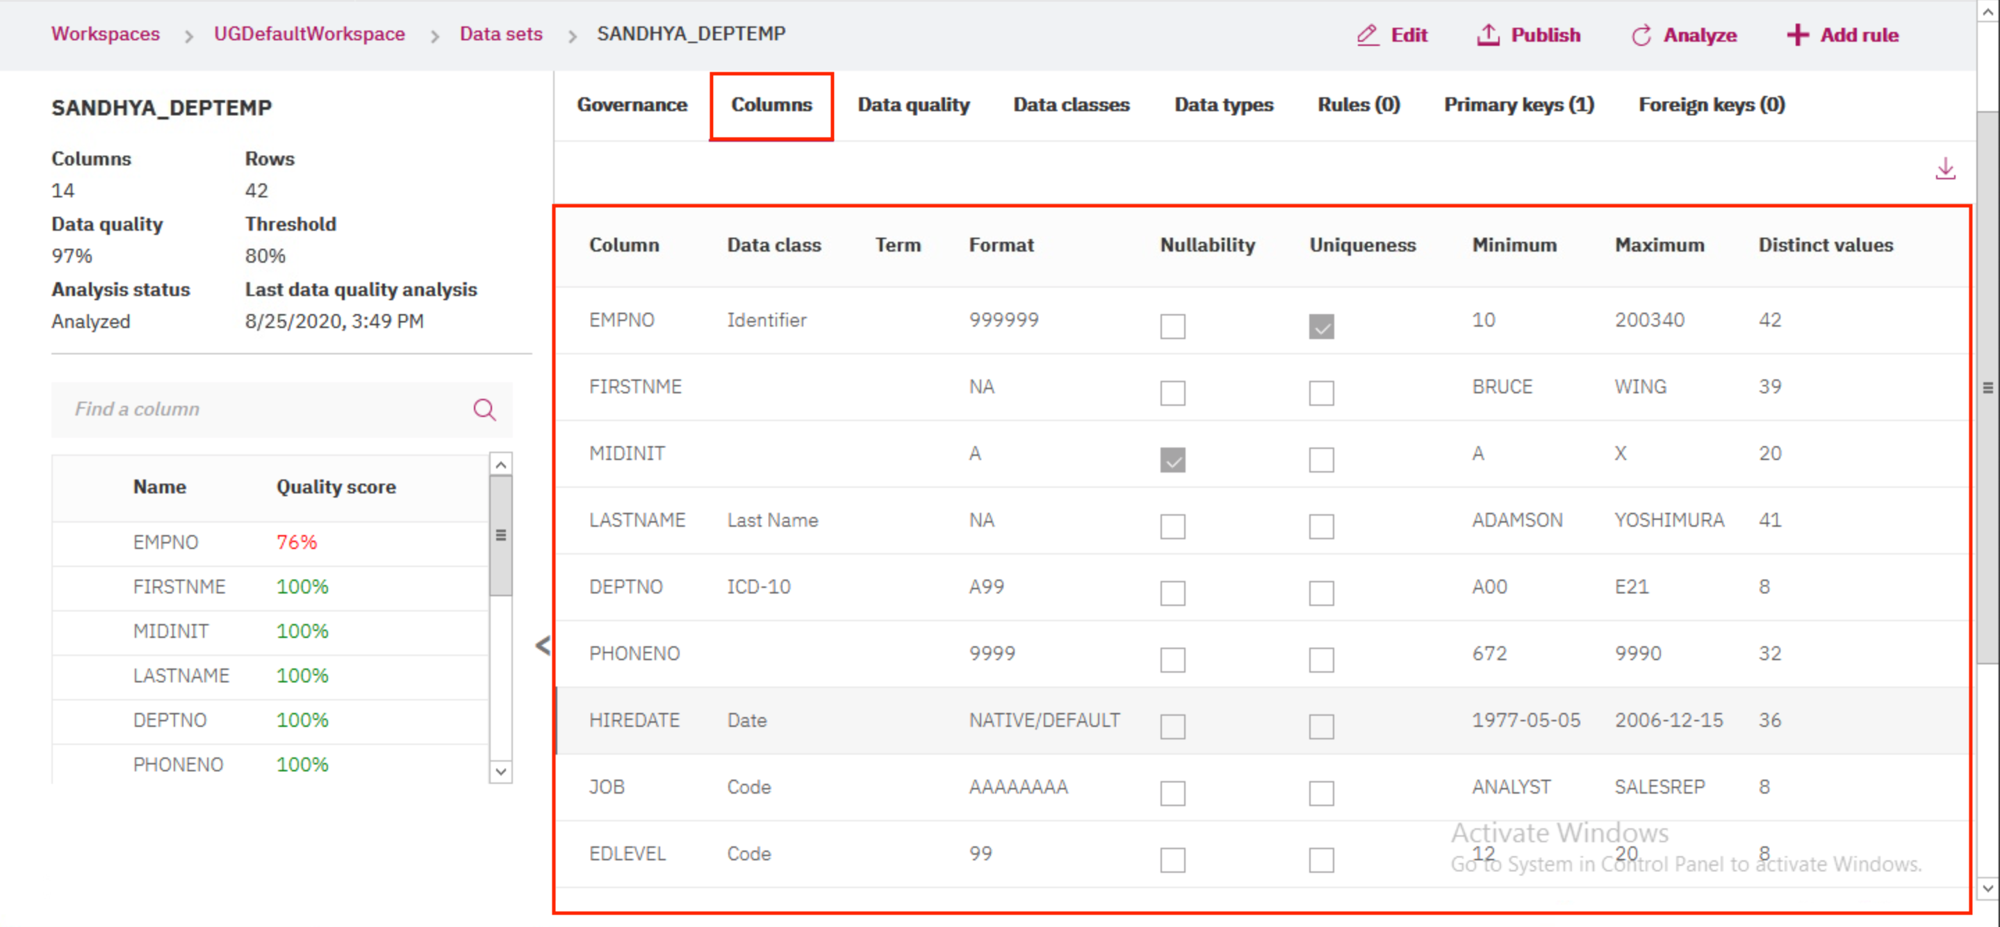Switch to the Data quality tab
This screenshot has width=2000, height=927.
pos(913,105)
